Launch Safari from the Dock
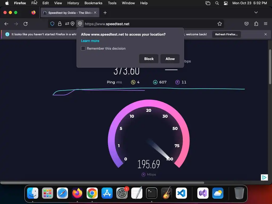This screenshot has height=204, width=272. [62, 193]
